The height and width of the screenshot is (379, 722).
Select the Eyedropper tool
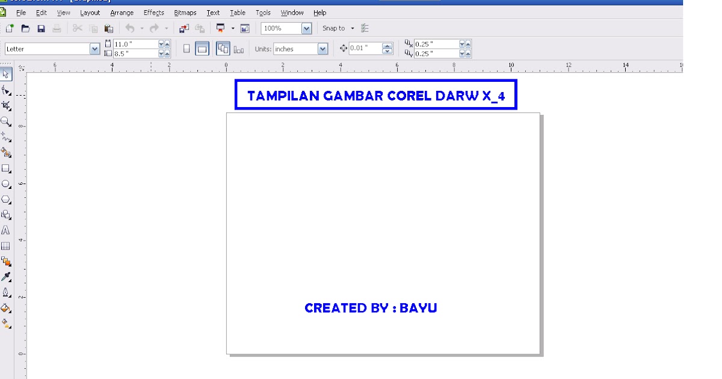(6, 277)
